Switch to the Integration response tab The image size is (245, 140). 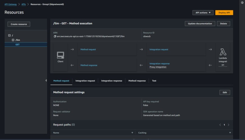click(112, 81)
